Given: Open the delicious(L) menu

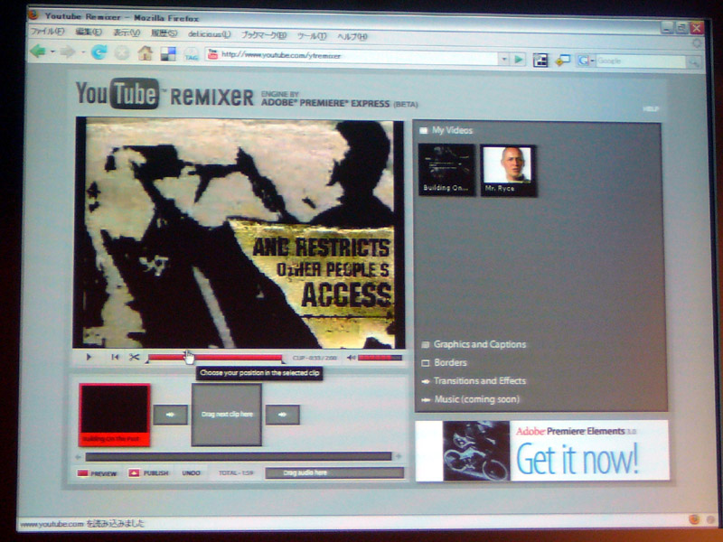Looking at the screenshot, I should point(209,34).
